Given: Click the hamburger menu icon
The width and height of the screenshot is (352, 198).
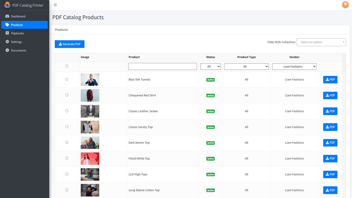Looking at the screenshot, I should [x=55, y=5].
